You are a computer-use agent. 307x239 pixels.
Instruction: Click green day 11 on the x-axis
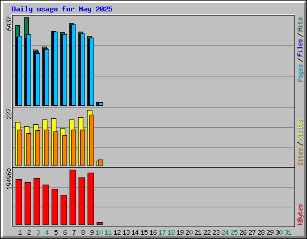(108, 232)
